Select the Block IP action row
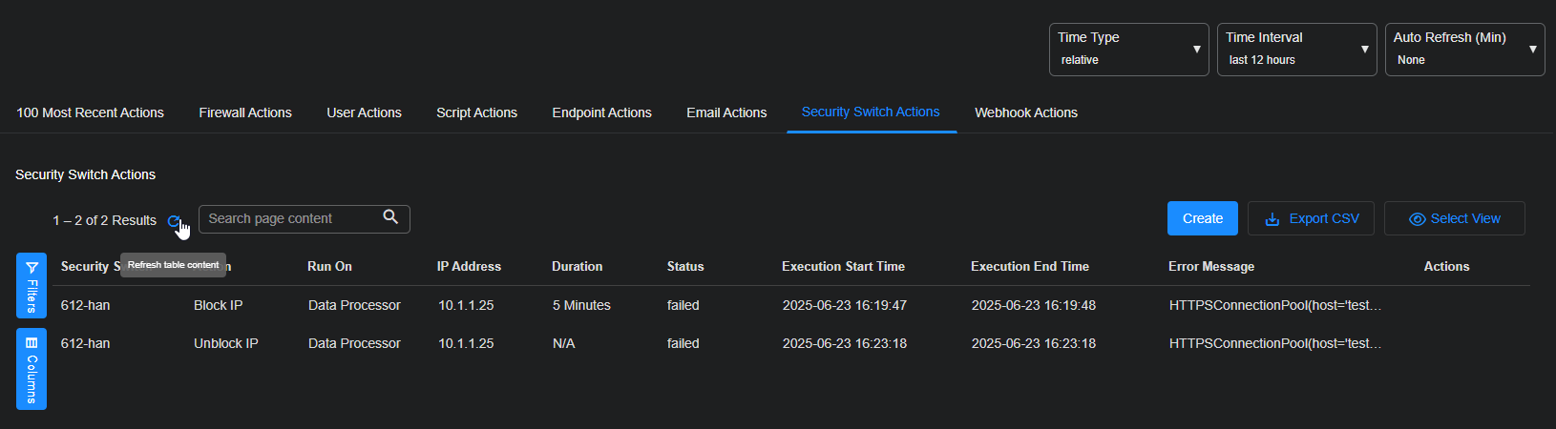This screenshot has width=1556, height=429. coord(218,305)
